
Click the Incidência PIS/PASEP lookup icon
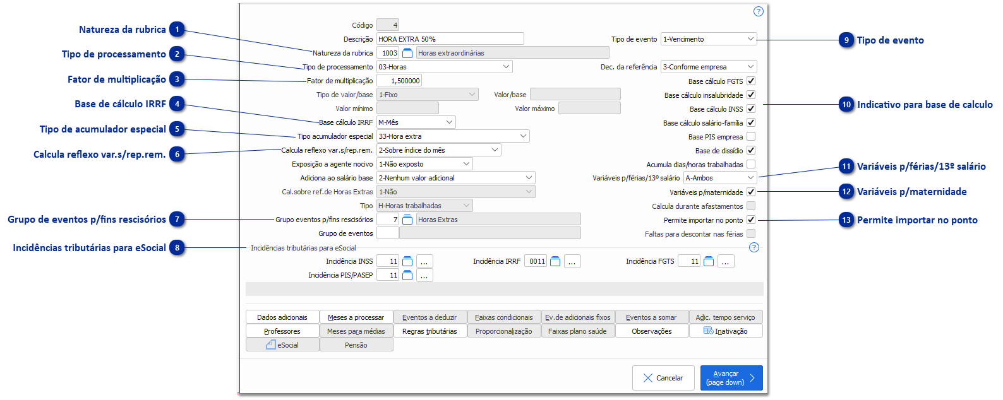point(407,275)
